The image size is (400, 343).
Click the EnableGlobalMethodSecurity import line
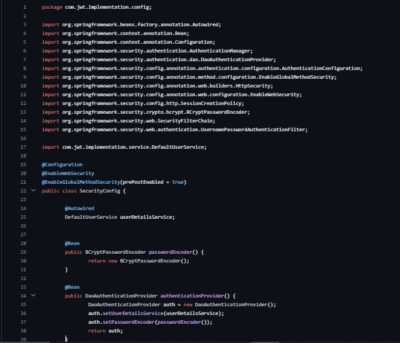[189, 77]
